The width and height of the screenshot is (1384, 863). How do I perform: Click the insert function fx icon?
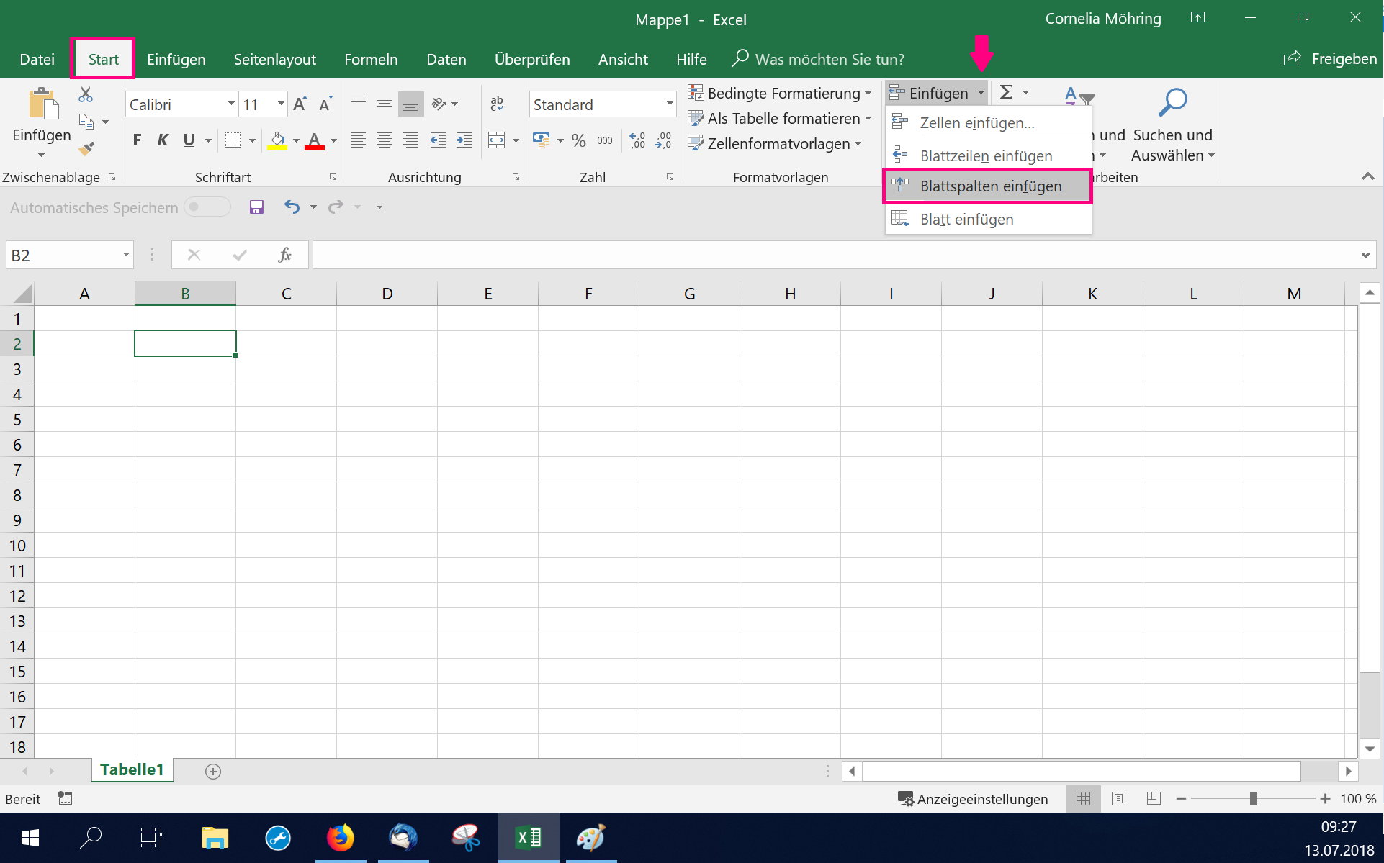pos(284,255)
